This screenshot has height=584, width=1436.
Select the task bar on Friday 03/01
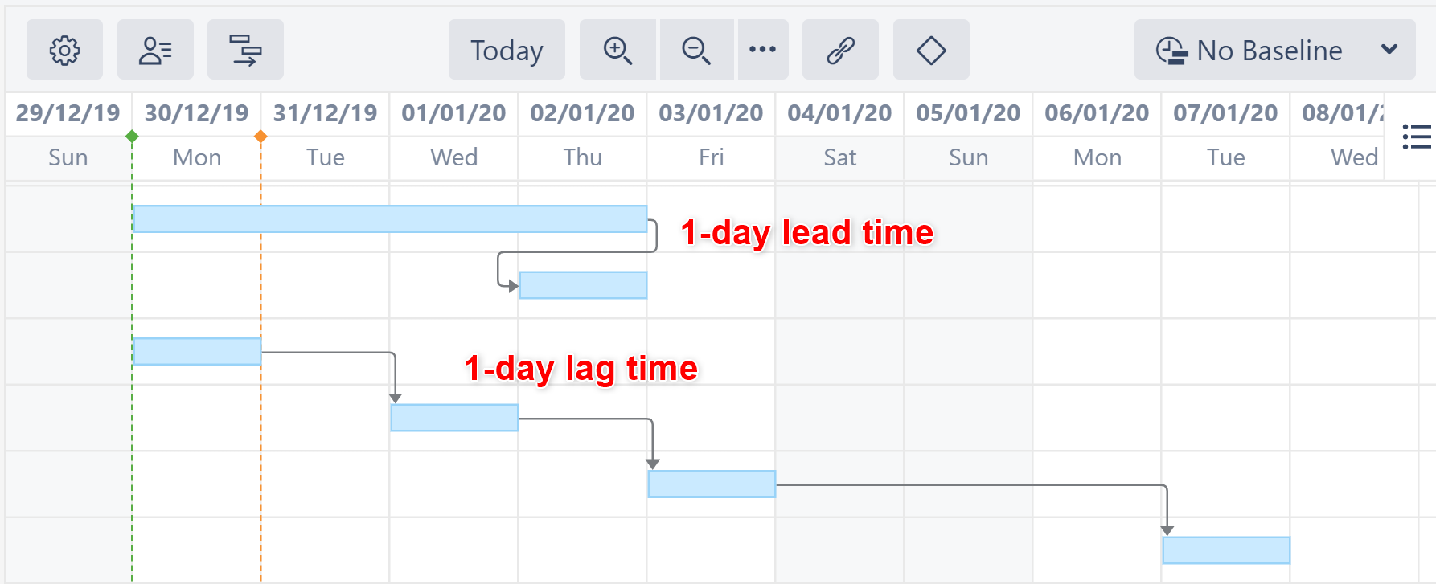point(711,484)
